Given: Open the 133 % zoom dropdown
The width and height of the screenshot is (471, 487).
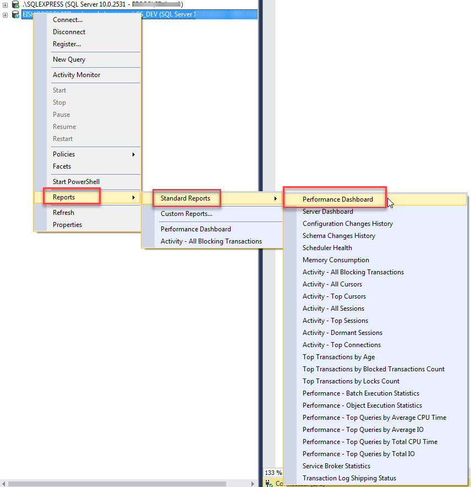Looking at the screenshot, I should (x=273, y=473).
